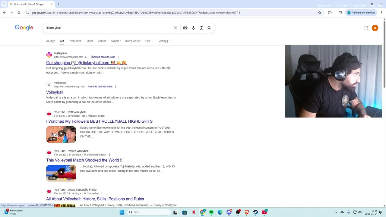Switch to Nyheter tab
This screenshot has height=217, width=386.
coord(115,41)
